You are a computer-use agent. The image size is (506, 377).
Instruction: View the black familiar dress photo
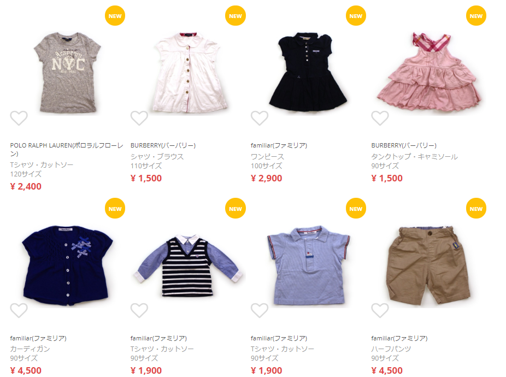coord(308,72)
